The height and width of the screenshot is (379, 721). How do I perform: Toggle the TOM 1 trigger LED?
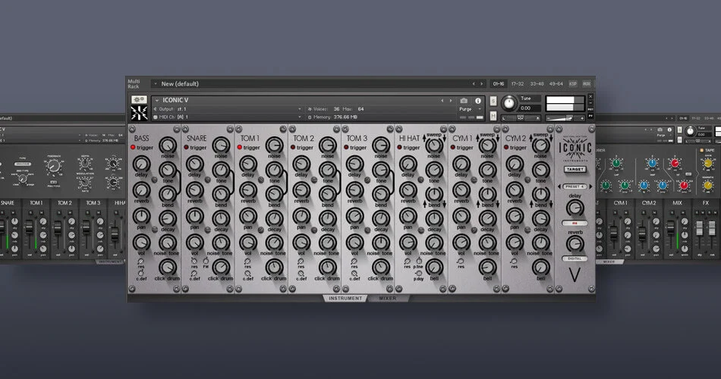pos(240,148)
